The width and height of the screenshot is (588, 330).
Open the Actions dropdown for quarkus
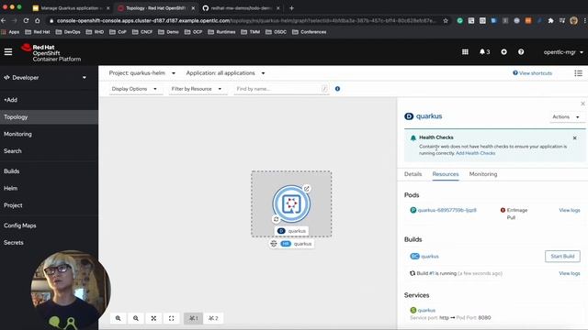566,116
